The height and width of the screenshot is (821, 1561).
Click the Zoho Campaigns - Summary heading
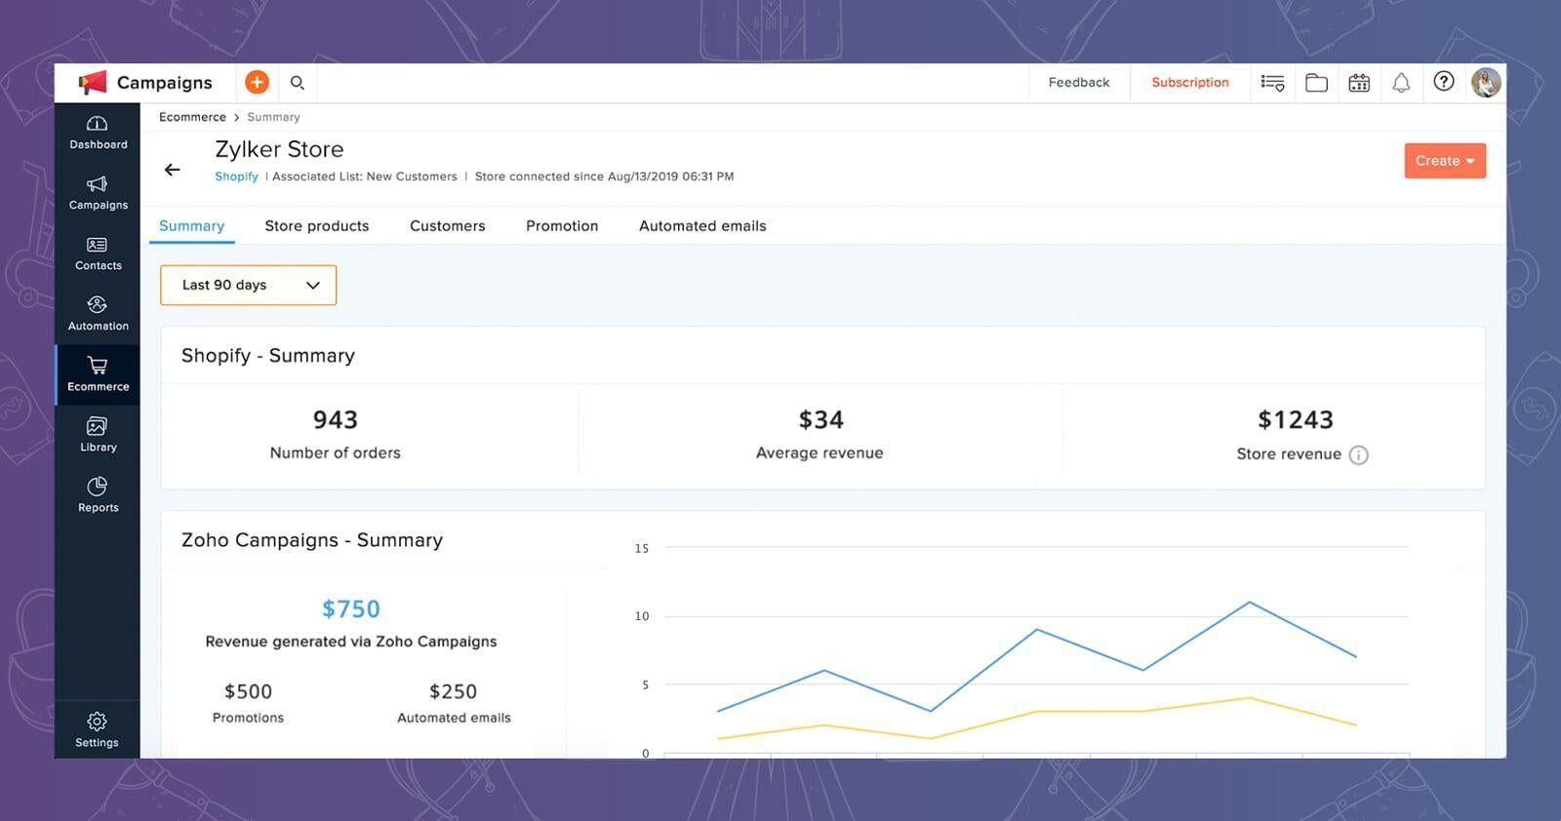coord(312,540)
